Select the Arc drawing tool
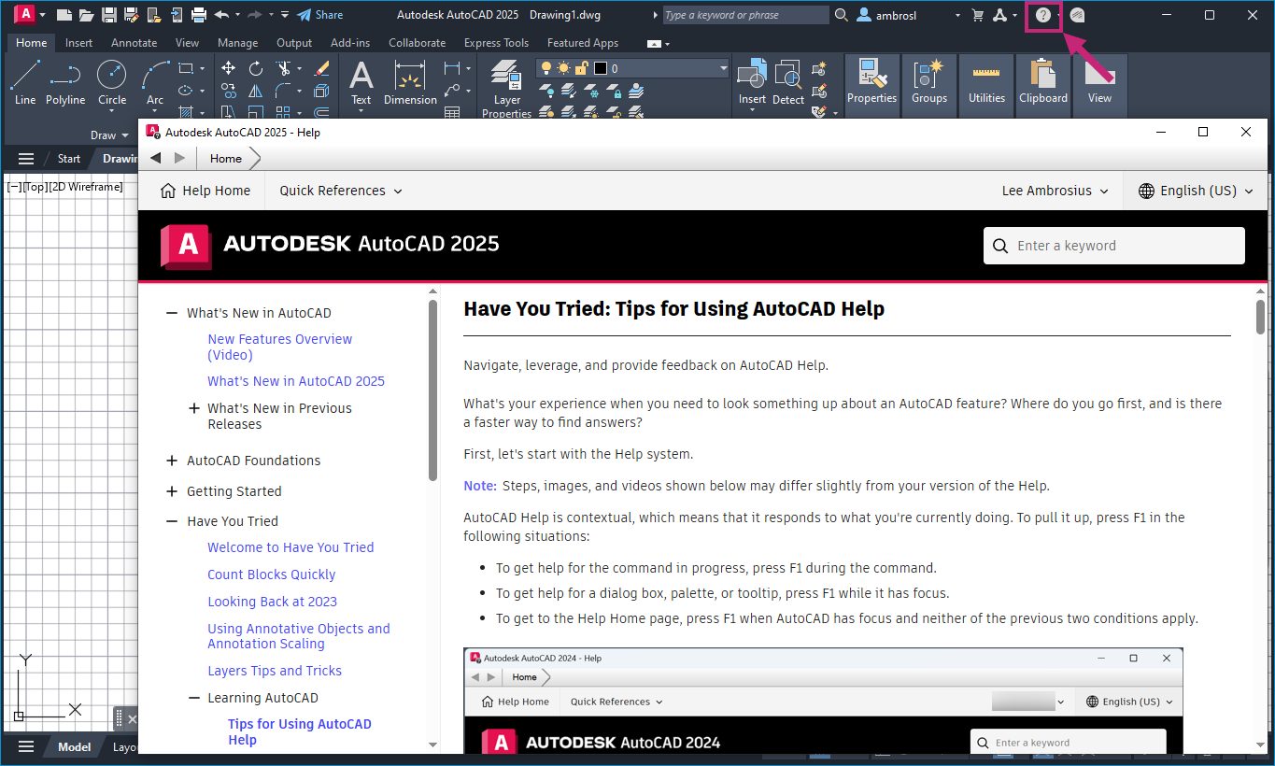This screenshot has height=766, width=1275. pos(155,82)
